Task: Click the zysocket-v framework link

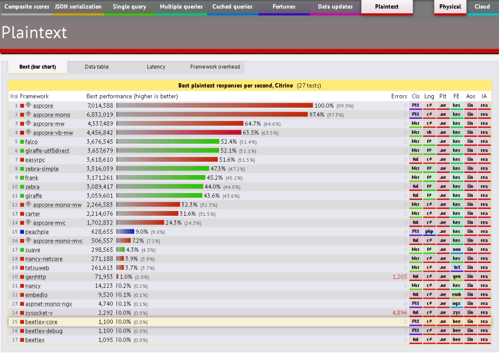Action: 39,313
